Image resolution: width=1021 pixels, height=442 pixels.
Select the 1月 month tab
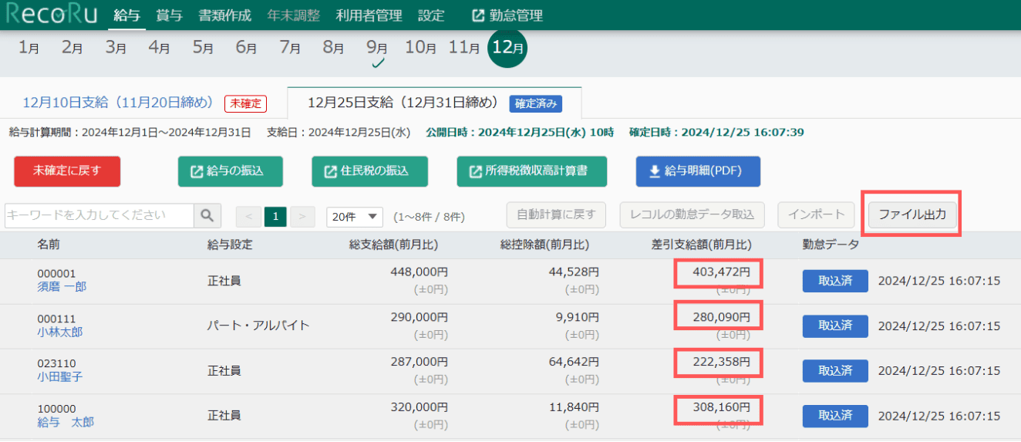29,47
